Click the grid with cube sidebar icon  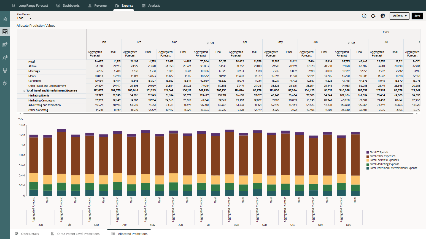[x=5, y=45]
